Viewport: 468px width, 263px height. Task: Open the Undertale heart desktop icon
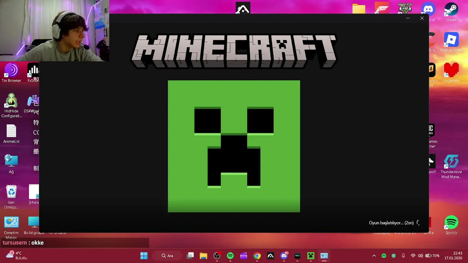click(x=451, y=73)
